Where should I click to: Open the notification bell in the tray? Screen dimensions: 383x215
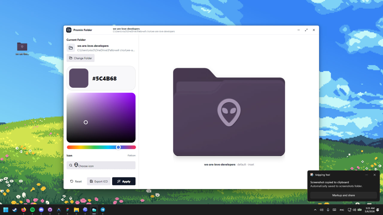[378, 210]
